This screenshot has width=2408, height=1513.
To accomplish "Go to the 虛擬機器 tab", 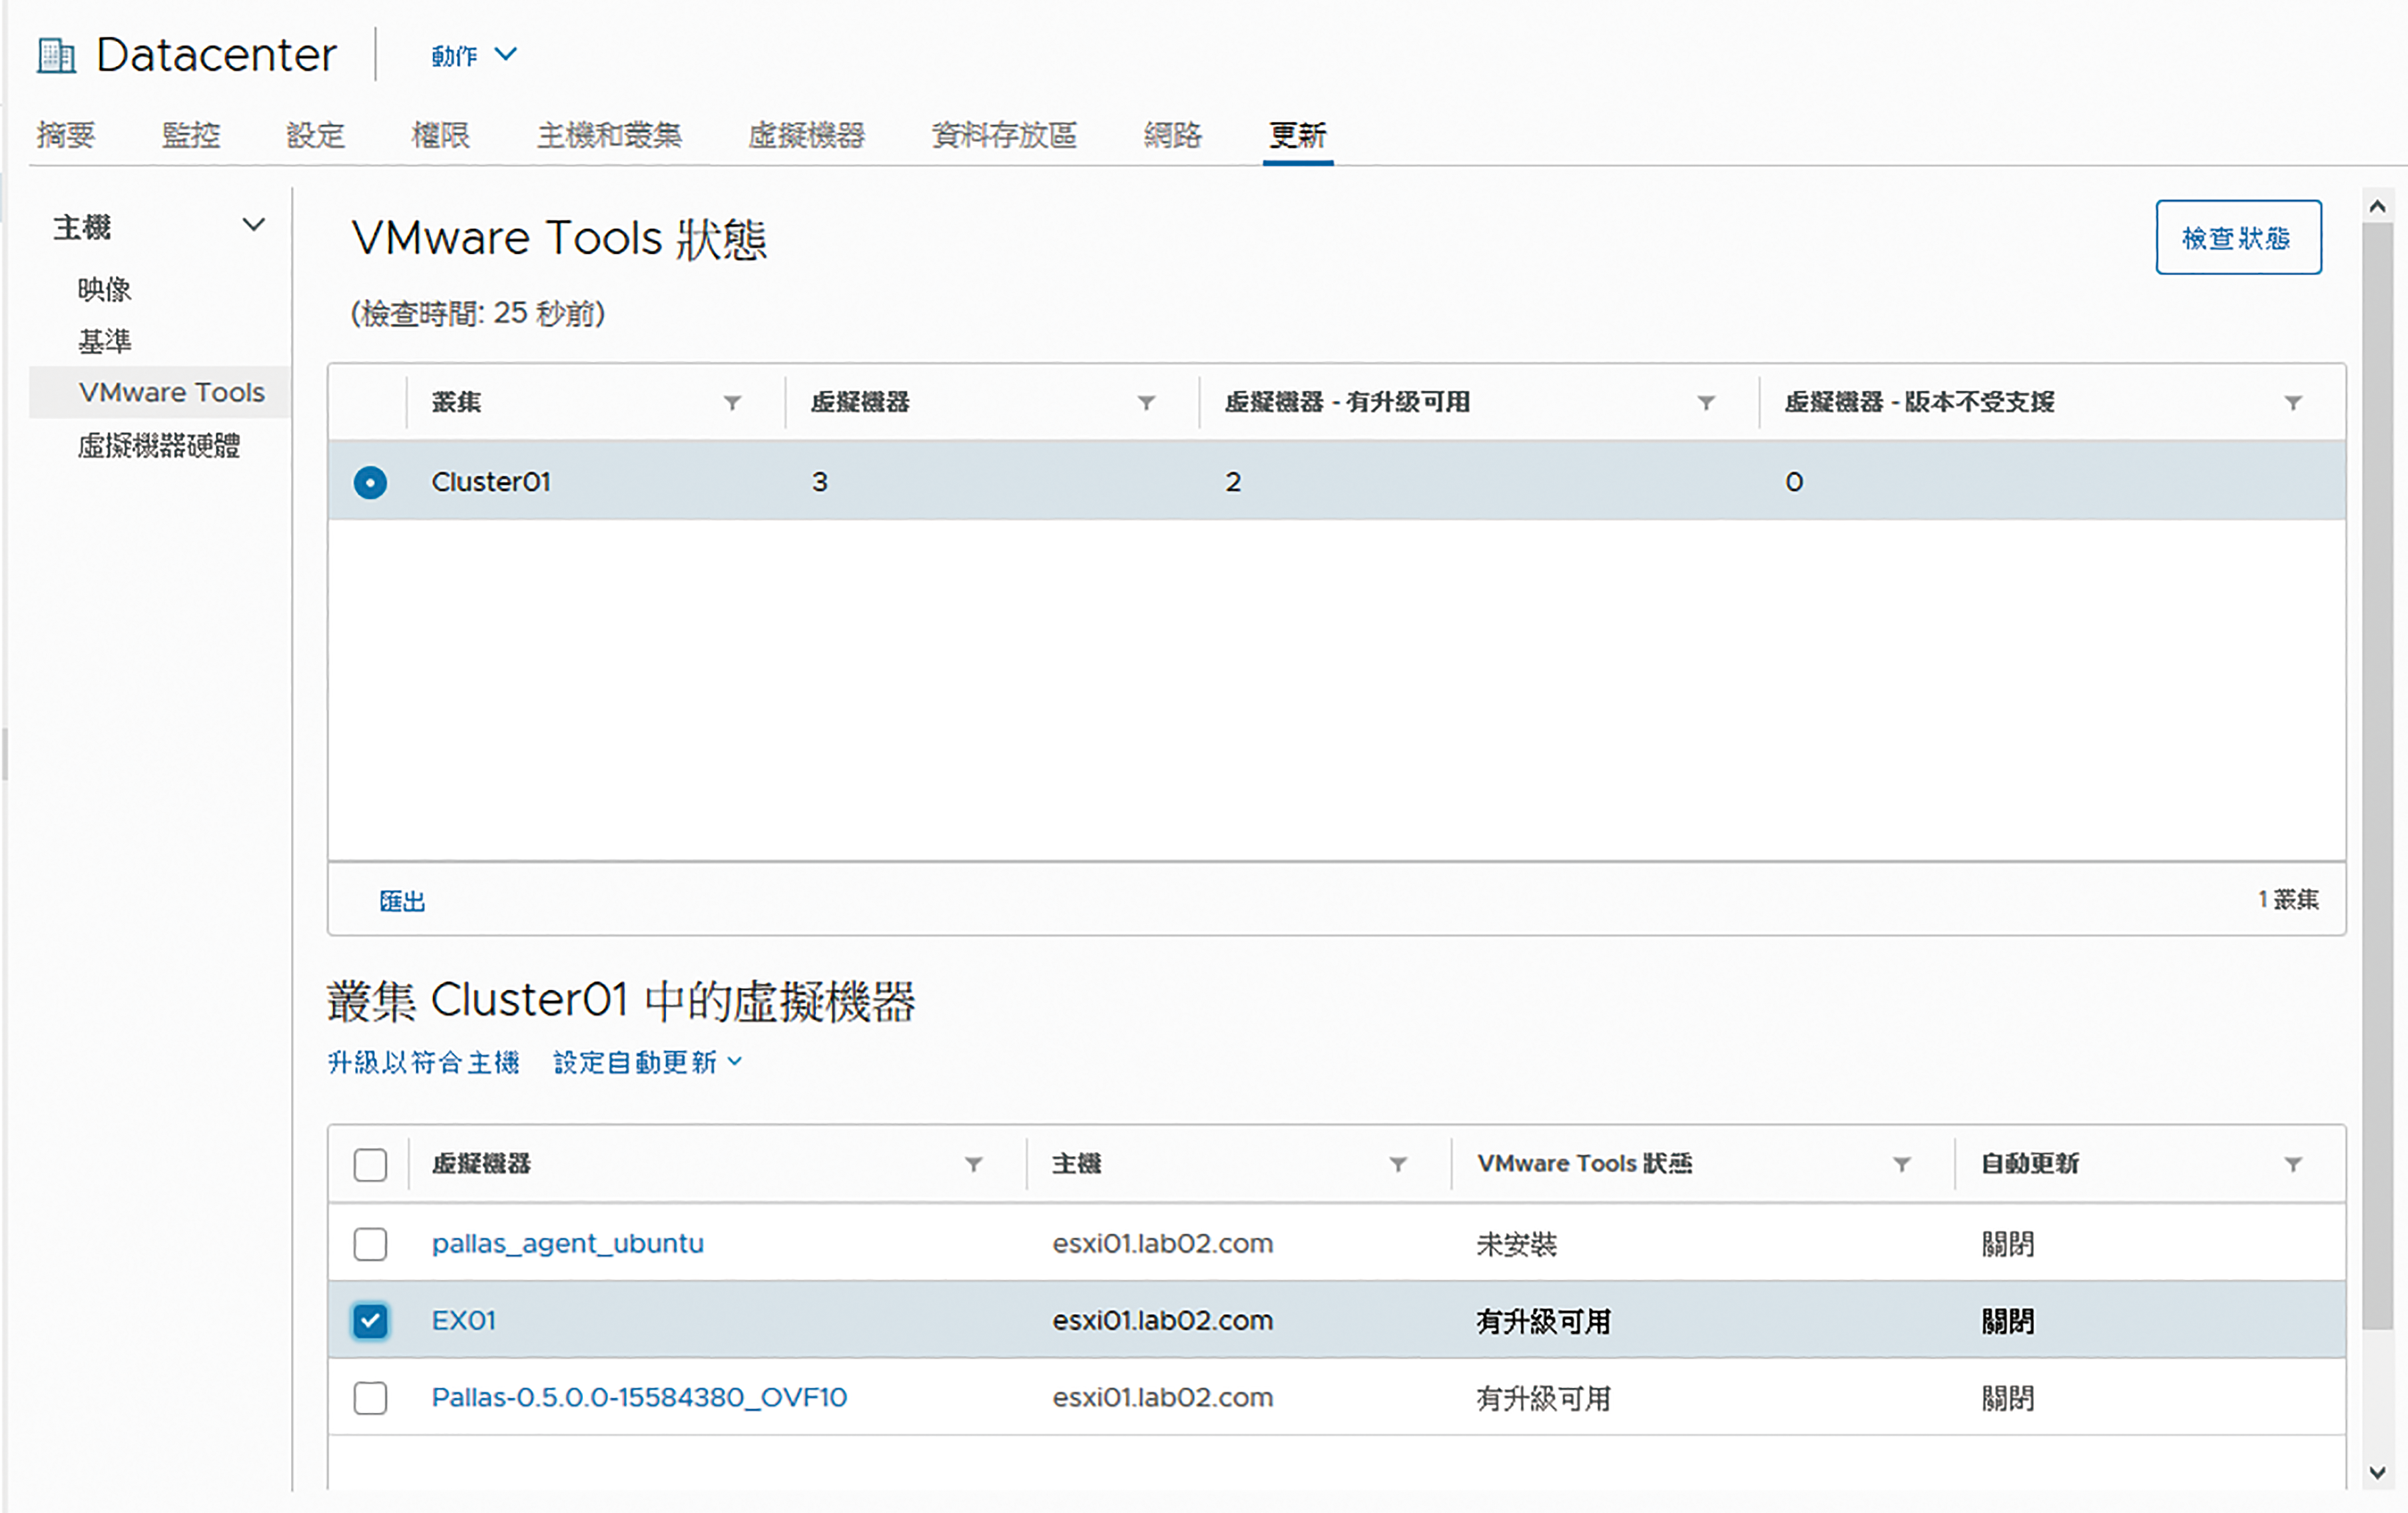I will (x=807, y=135).
